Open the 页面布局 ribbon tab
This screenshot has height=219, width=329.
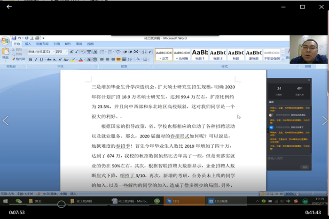pos(41,44)
